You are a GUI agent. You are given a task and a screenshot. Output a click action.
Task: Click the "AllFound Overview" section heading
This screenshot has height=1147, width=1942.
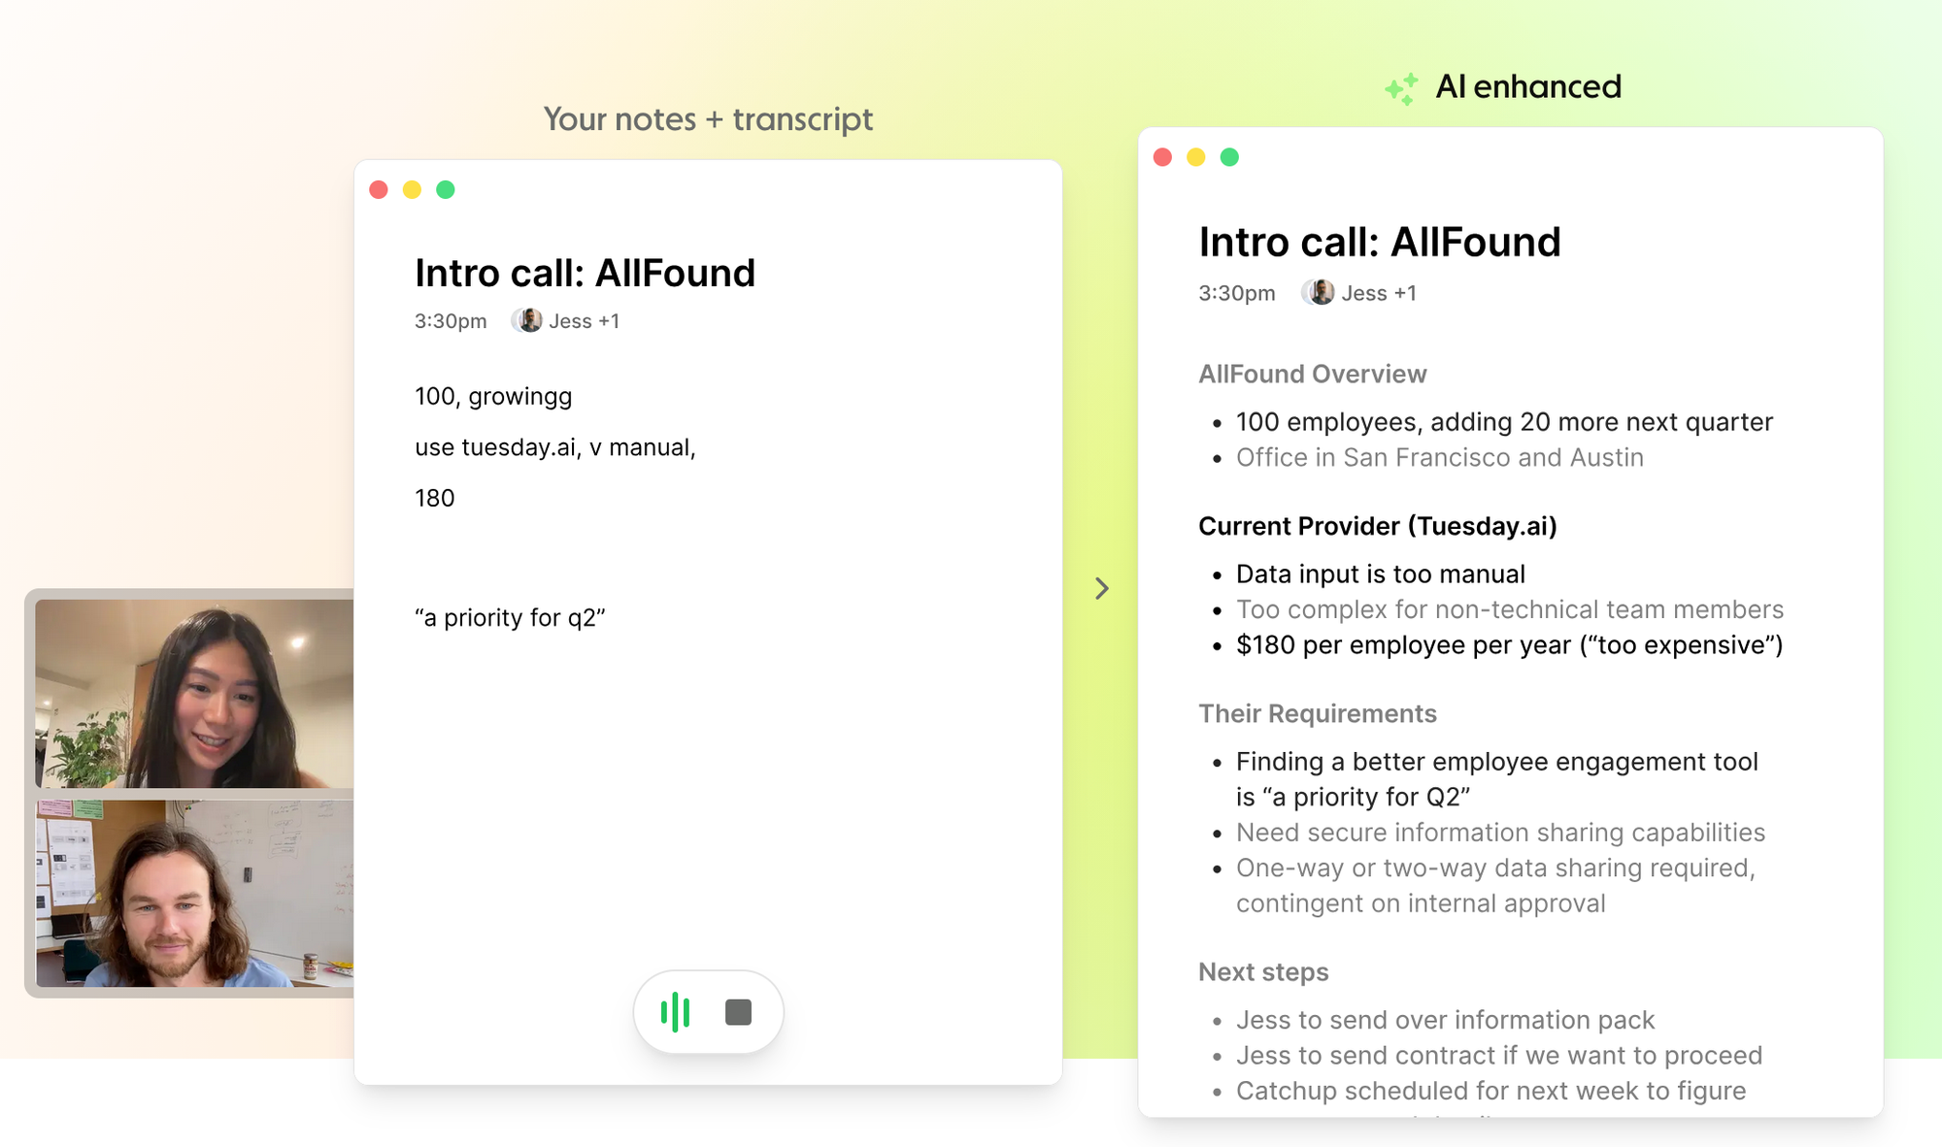[x=1312, y=374]
